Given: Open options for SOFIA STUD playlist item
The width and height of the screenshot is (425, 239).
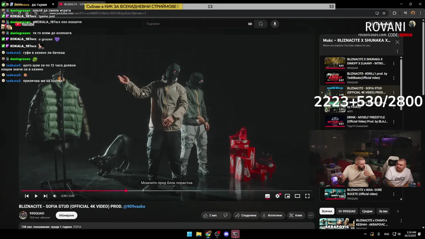Looking at the screenshot, I should (394, 93).
